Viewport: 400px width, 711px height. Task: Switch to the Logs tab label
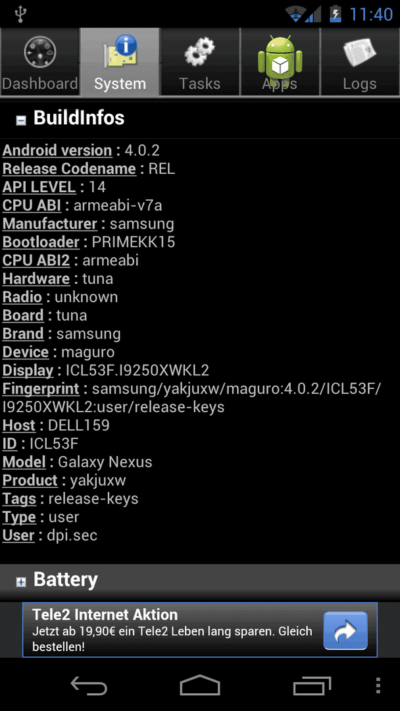point(359,84)
